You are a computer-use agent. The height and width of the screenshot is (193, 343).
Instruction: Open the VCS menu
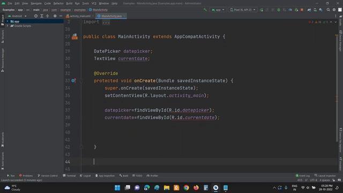coord(94,4)
